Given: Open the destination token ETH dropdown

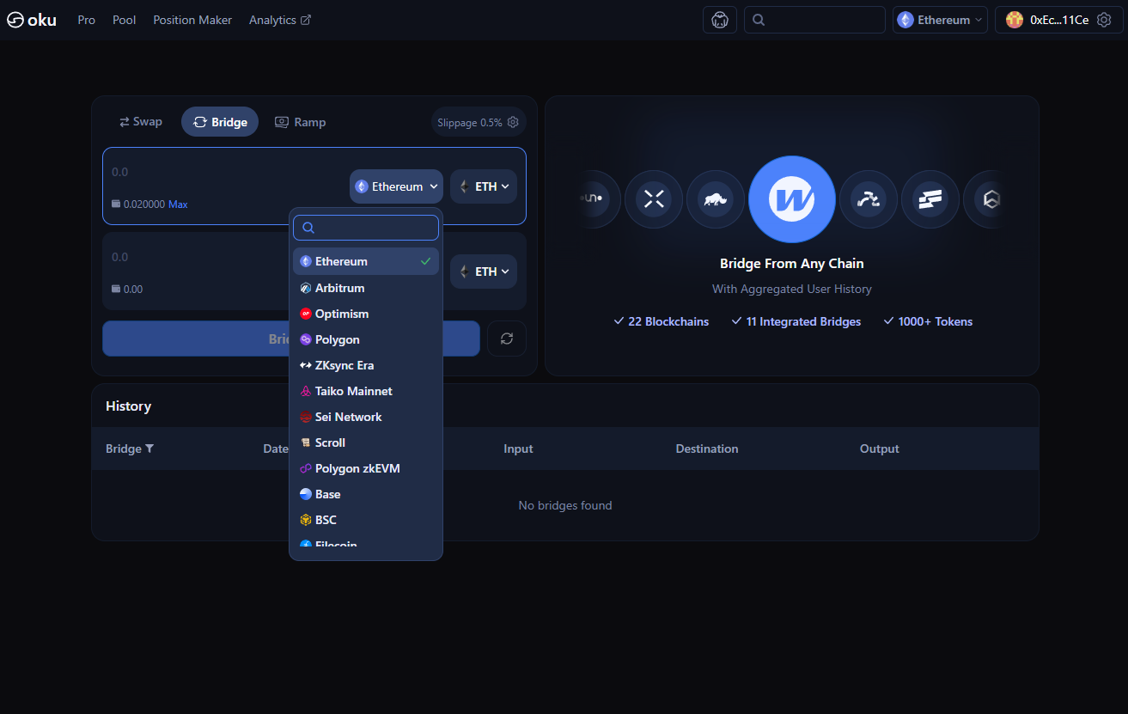Looking at the screenshot, I should pyautogui.click(x=484, y=272).
